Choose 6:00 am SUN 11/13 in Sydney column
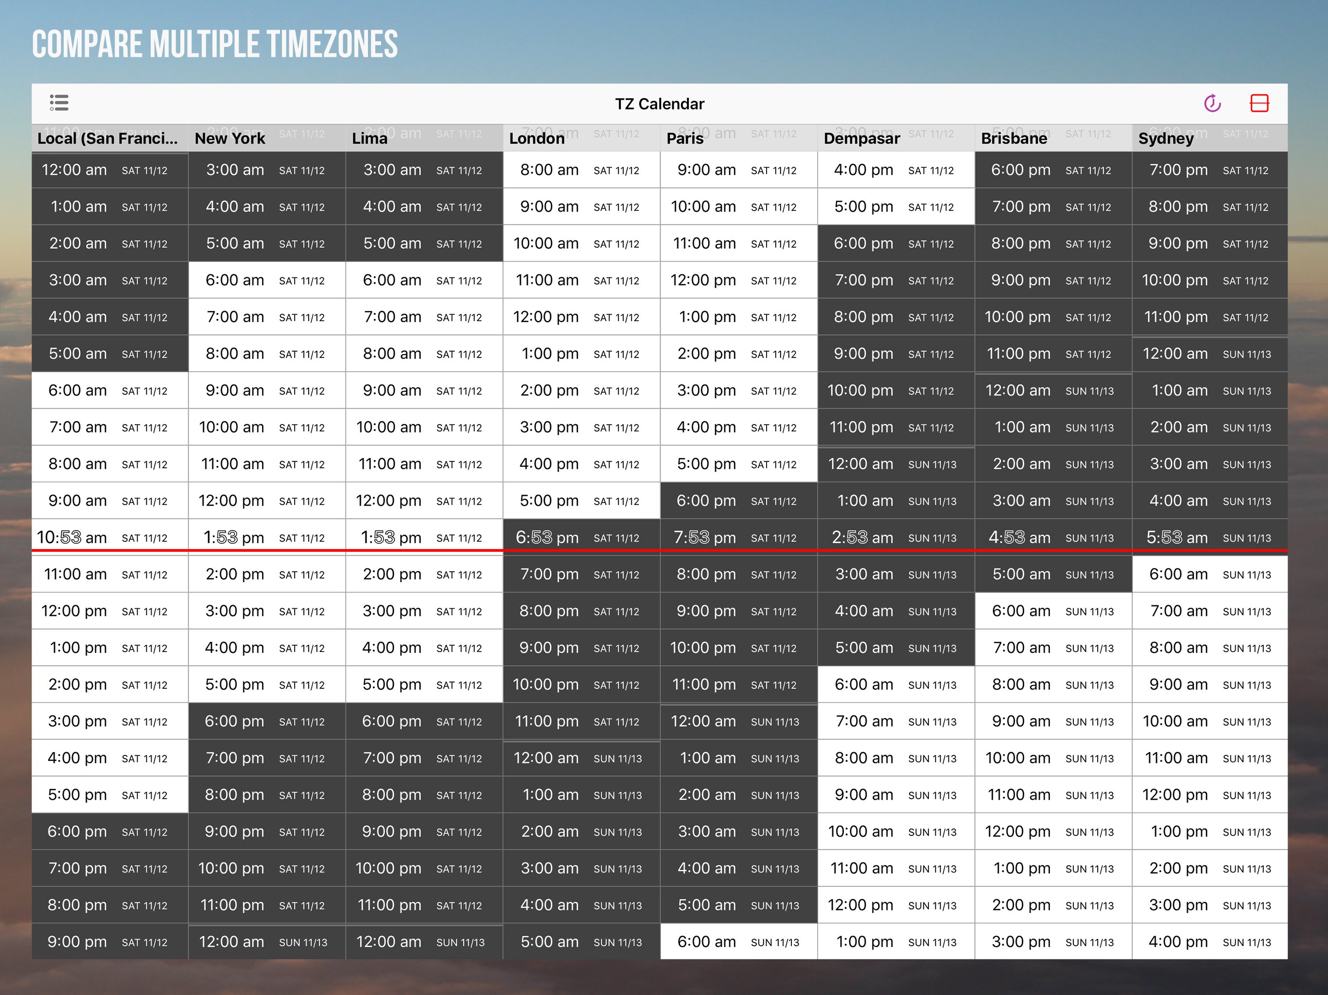 coord(1210,574)
